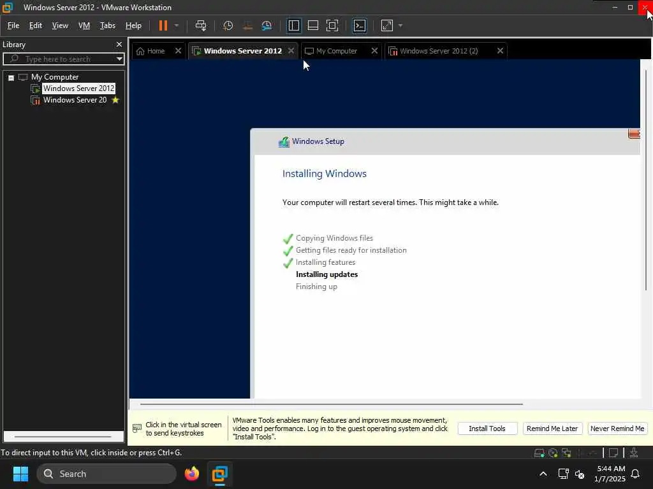Viewport: 653px width, 489px height.
Task: Click the 'Copying Windows files' step text
Action: click(x=334, y=238)
